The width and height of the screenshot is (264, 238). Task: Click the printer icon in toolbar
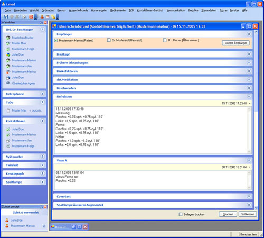pyautogui.click(x=24, y=17)
